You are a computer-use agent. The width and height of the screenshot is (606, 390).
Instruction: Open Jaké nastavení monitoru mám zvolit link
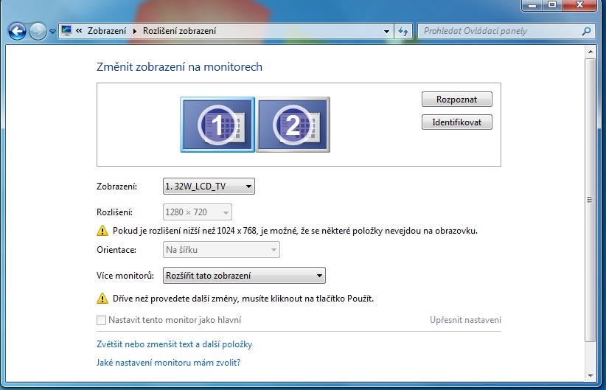coord(169,363)
